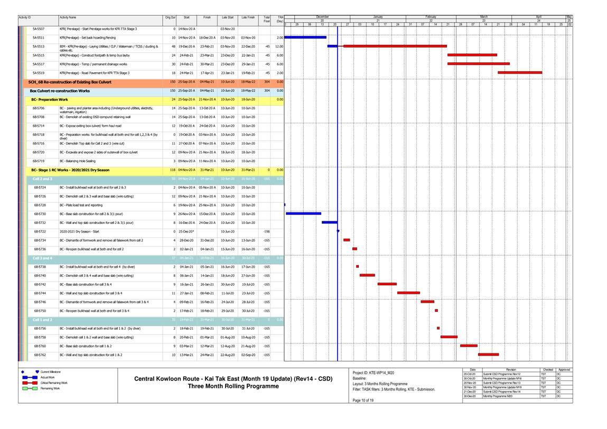Click the blue Actual Work legend bar
This screenshot has height=429, width=607.
(29, 377)
